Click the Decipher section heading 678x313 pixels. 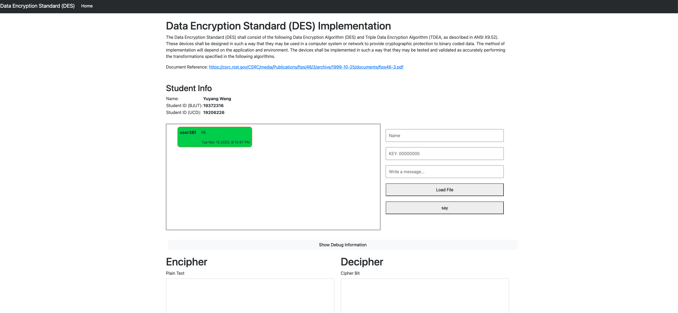pyautogui.click(x=362, y=262)
